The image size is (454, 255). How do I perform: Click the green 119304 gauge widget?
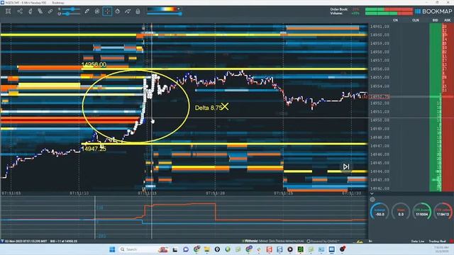422,211
